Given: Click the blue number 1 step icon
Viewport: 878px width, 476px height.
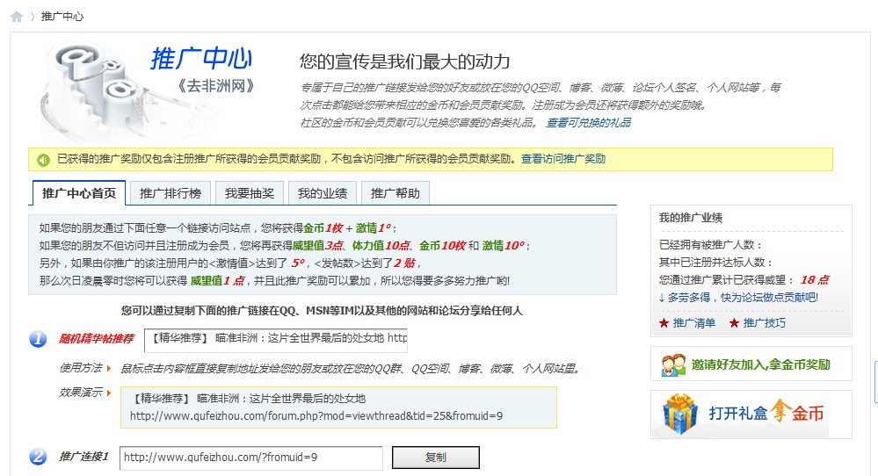Looking at the screenshot, I should [x=38, y=339].
